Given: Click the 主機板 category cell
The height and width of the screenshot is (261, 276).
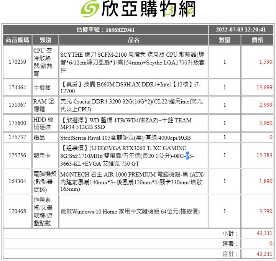Looking at the screenshot, I should (45, 87).
